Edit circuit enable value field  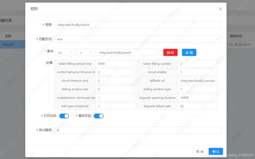[197, 72]
